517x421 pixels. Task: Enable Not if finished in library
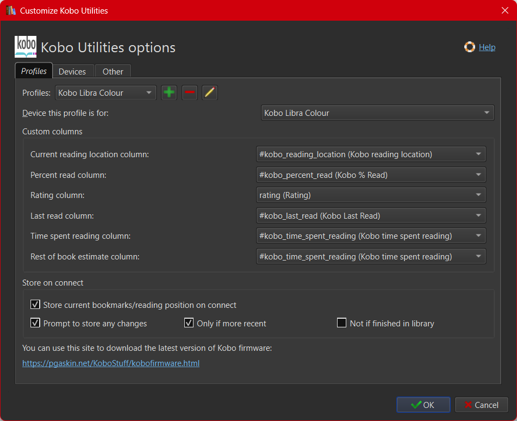(341, 323)
